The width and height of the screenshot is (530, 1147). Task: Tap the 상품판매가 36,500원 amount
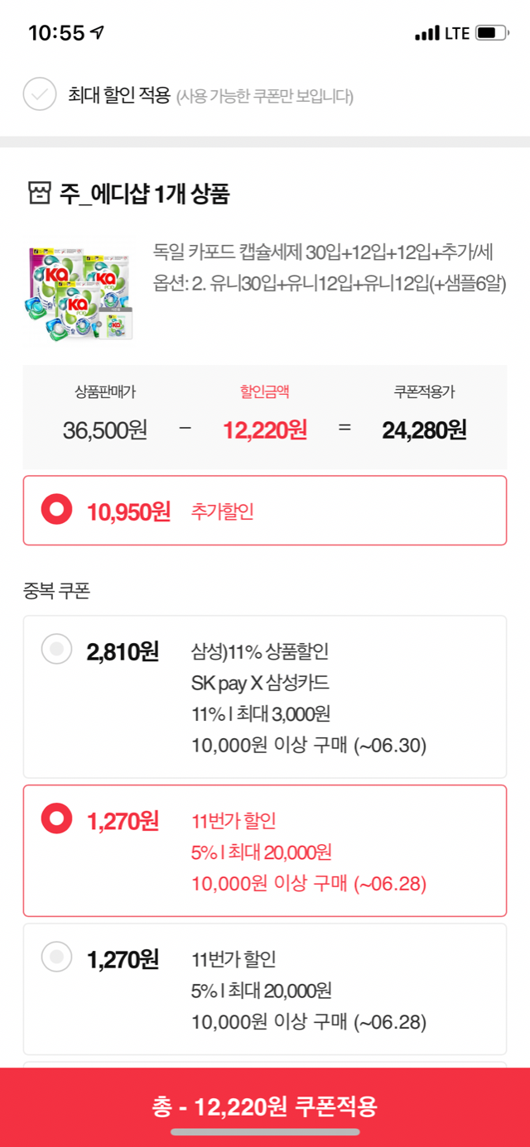[105, 430]
